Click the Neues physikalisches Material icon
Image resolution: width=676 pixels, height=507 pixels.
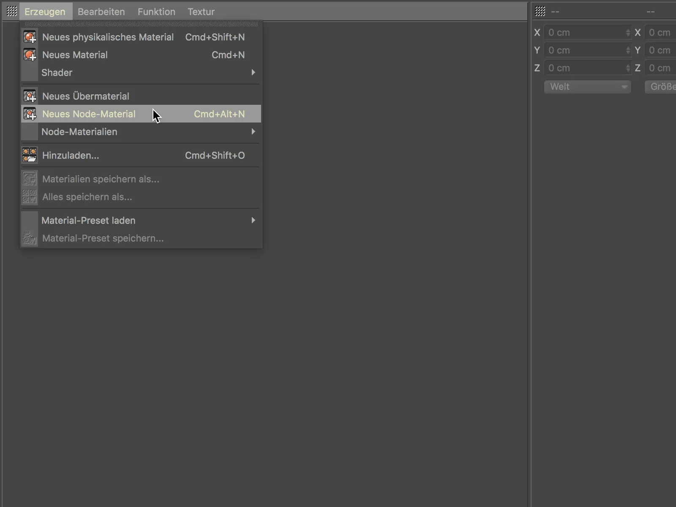click(30, 37)
